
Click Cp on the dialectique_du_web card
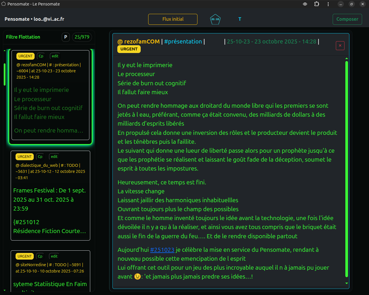coord(40,156)
